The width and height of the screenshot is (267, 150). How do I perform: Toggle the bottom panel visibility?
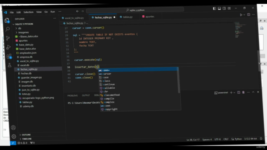tap(219, 8)
